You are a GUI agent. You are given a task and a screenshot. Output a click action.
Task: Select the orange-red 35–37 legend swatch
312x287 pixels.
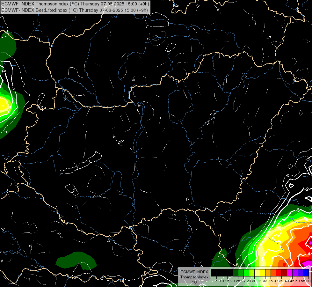(x=273, y=273)
